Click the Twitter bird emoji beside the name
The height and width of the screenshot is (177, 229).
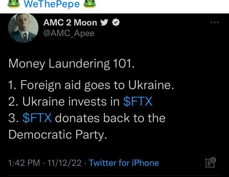click(x=104, y=22)
